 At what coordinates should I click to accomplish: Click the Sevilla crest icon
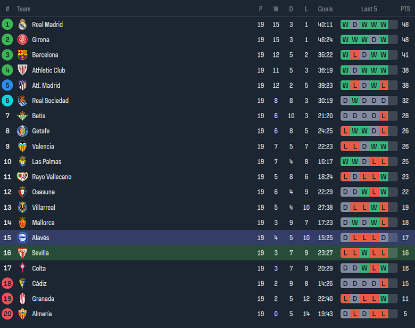tap(22, 253)
